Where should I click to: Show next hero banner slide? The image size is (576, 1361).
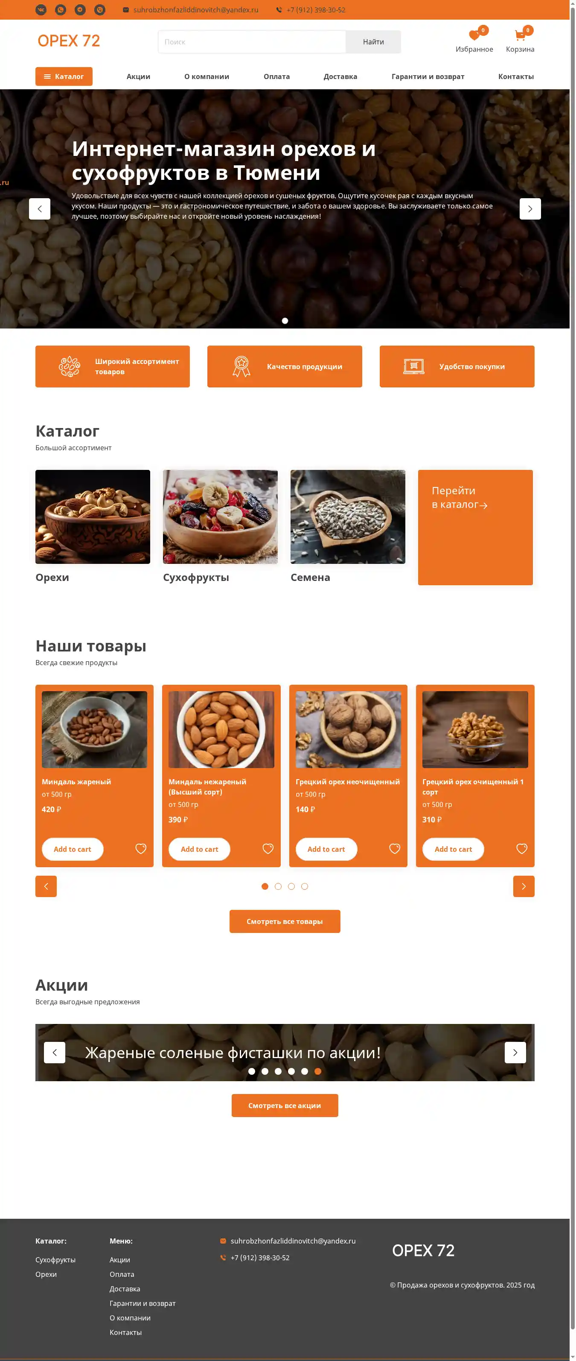tap(530, 209)
